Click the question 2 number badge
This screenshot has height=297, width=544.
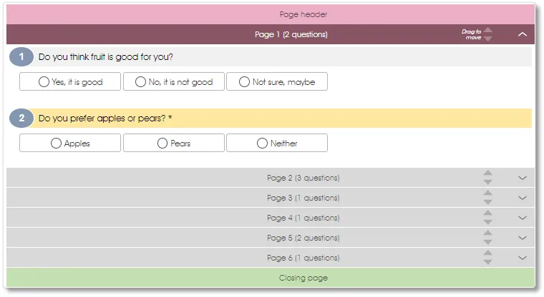(21, 119)
